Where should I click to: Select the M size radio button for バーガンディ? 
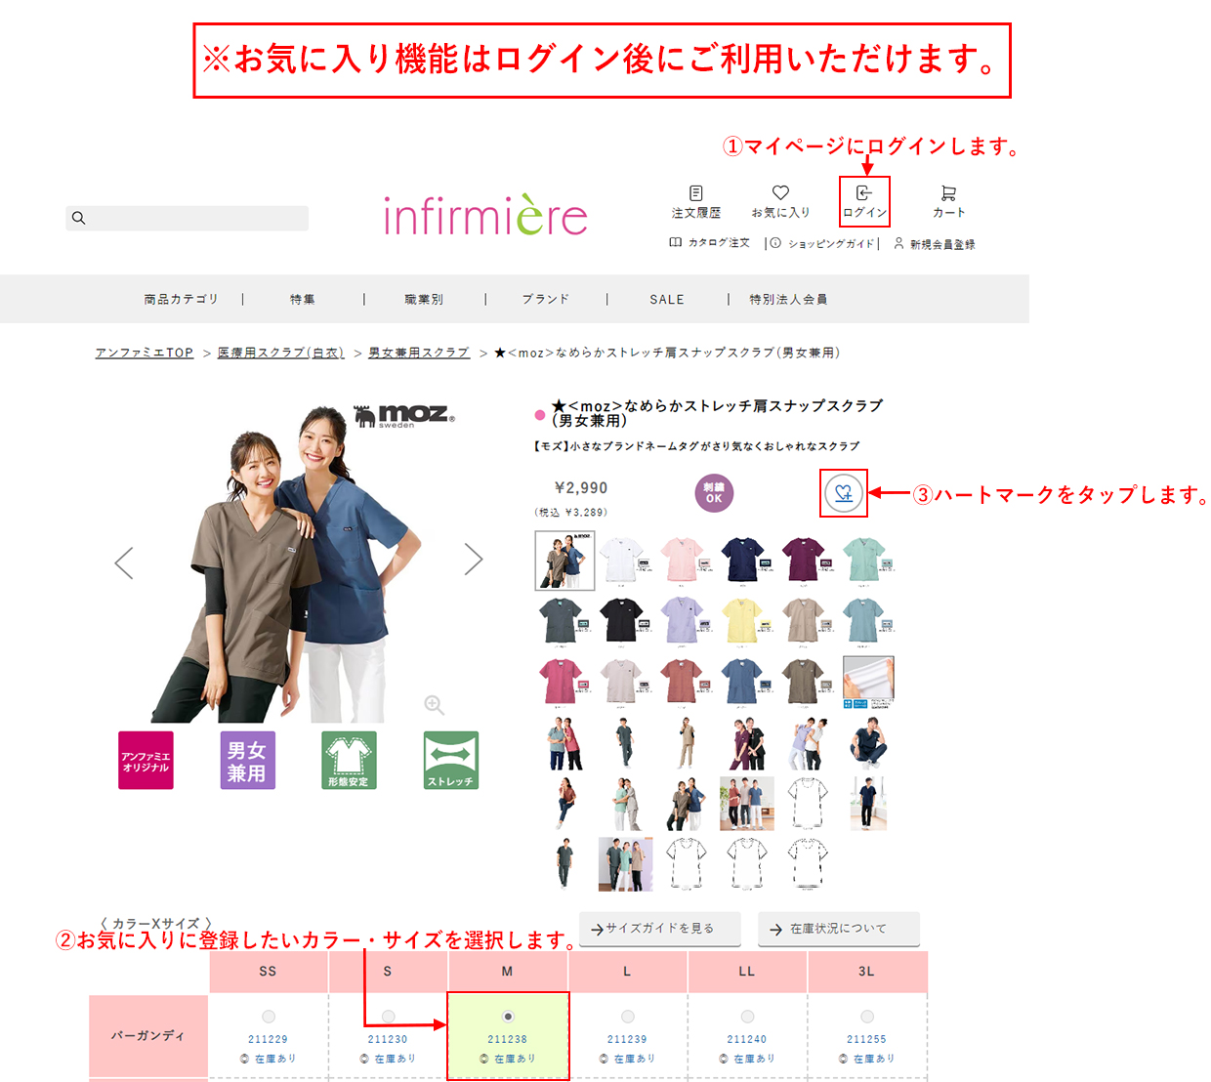pos(508,1016)
